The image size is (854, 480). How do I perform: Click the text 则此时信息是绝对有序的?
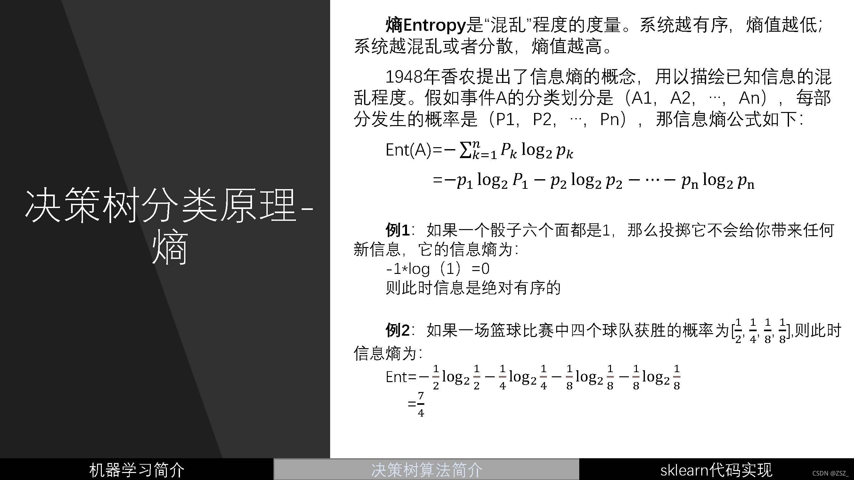[473, 288]
